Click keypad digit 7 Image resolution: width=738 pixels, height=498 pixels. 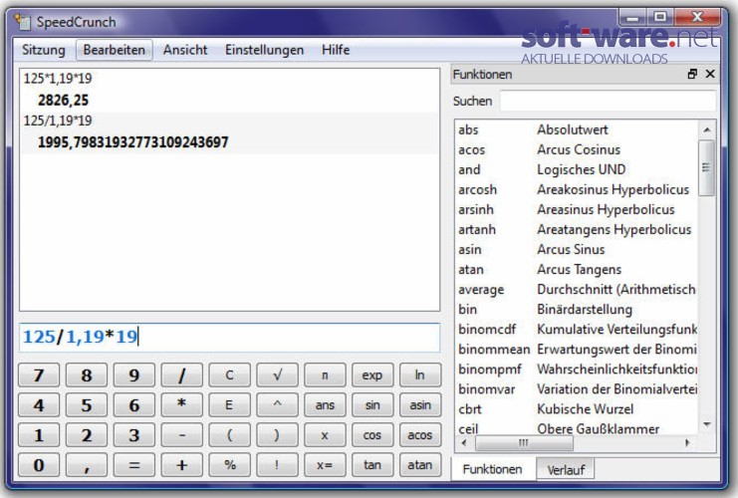39,375
